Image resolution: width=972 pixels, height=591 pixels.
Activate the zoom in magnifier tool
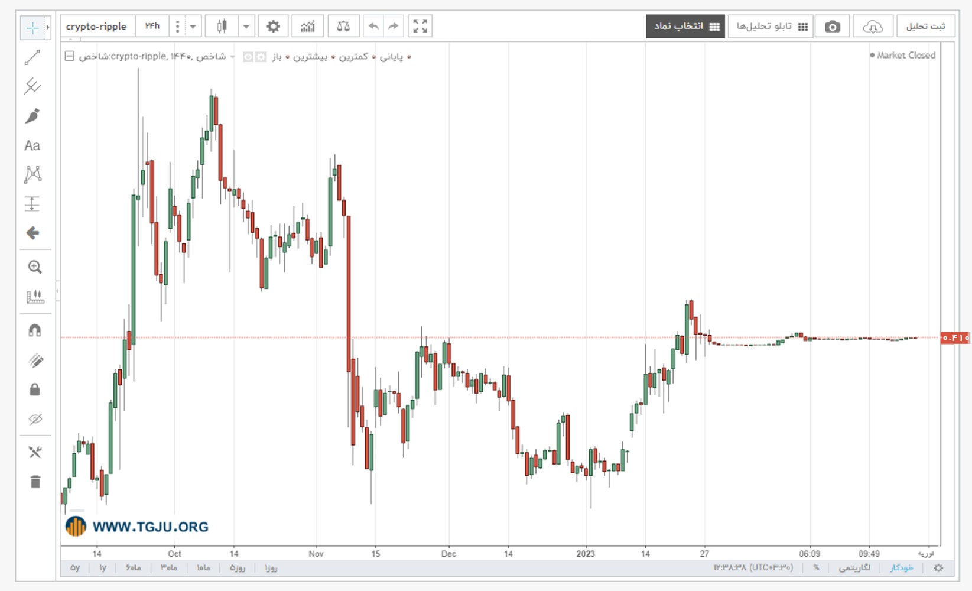35,267
